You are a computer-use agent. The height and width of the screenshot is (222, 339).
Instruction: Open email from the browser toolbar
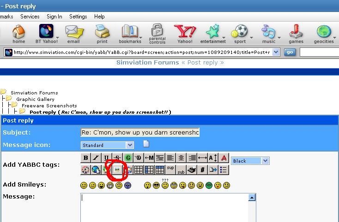click(x=74, y=34)
